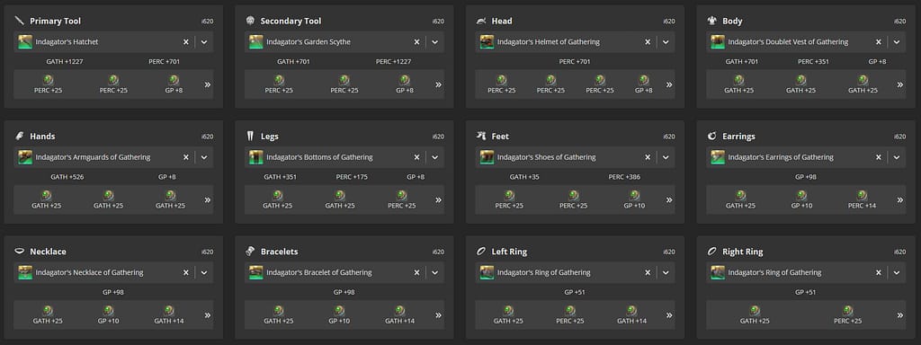Select GP +8 materia on Secondary Tool
The width and height of the screenshot is (921, 345).
405,84
